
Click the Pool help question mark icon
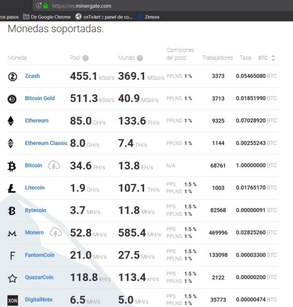(85, 58)
